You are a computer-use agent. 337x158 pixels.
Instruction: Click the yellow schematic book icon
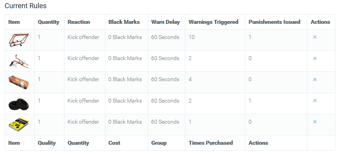[x=19, y=124]
